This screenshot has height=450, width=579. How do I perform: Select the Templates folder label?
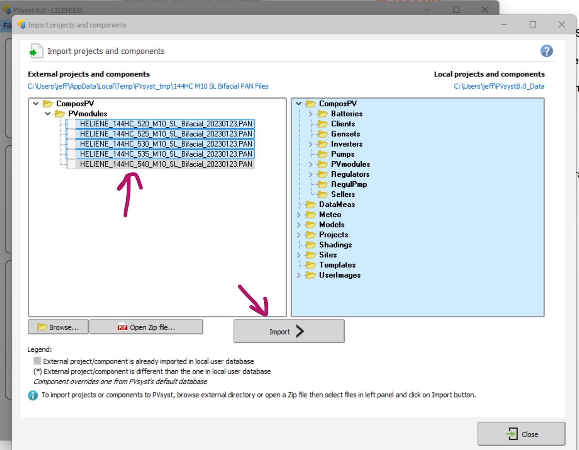pos(337,265)
